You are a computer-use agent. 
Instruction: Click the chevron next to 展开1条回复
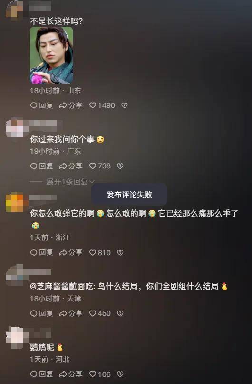point(92,182)
